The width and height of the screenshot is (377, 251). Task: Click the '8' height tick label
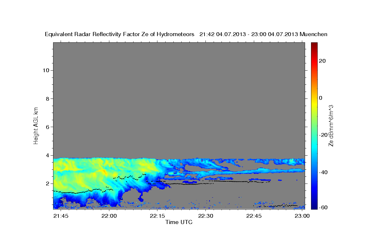pos(47,99)
